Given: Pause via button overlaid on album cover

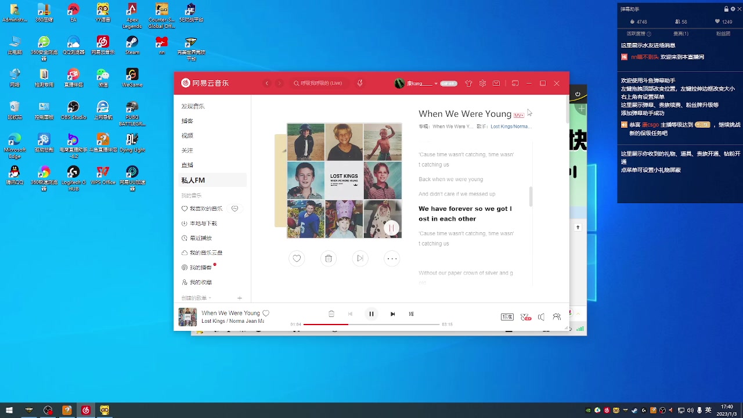Looking at the screenshot, I should coord(391,228).
